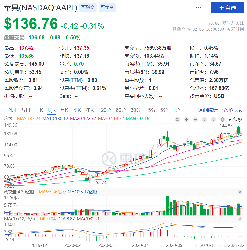Click the DIF:9.04 value
Image resolution: width=247 pixels, height=250 pixels.
click(x=48, y=219)
